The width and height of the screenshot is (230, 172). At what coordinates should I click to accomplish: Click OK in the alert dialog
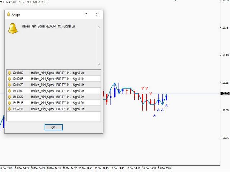[54, 128]
